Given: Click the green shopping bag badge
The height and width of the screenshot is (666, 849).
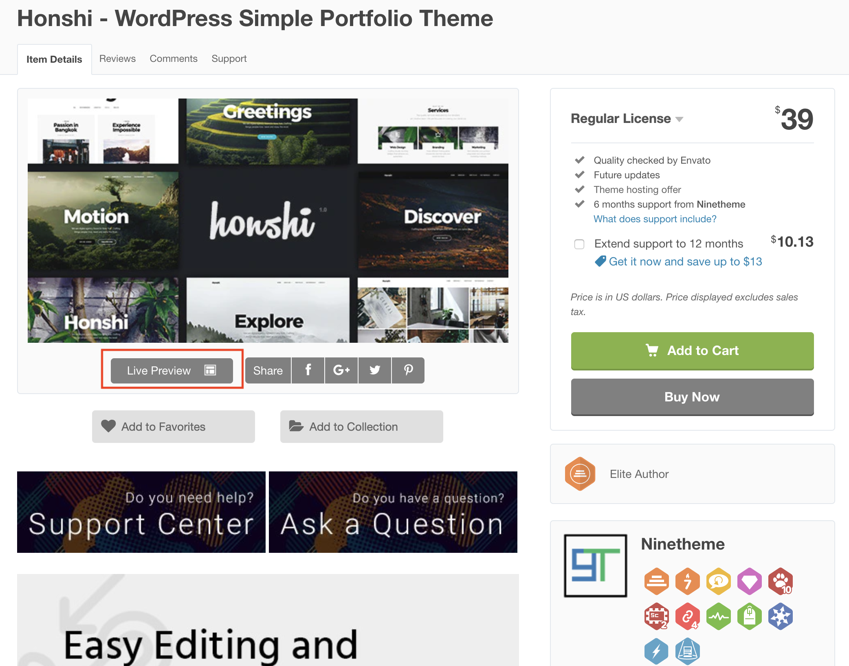Looking at the screenshot, I should coord(749,616).
